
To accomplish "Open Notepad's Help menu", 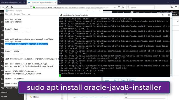I will click(29, 14).
